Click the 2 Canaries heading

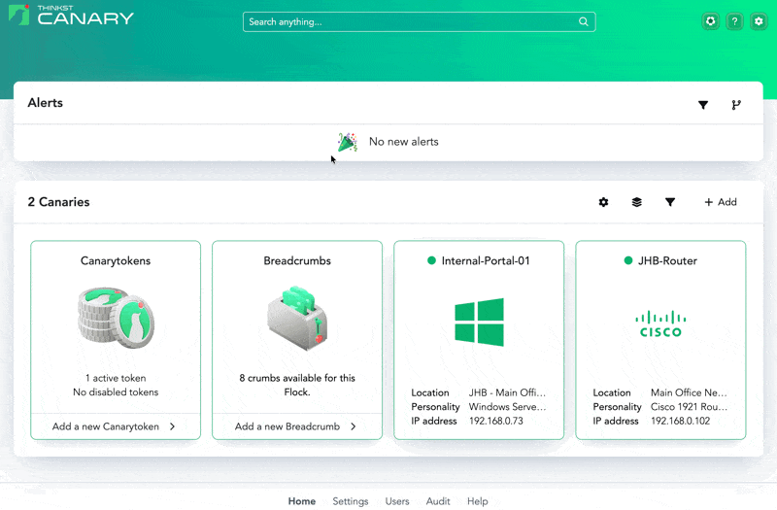pos(58,202)
